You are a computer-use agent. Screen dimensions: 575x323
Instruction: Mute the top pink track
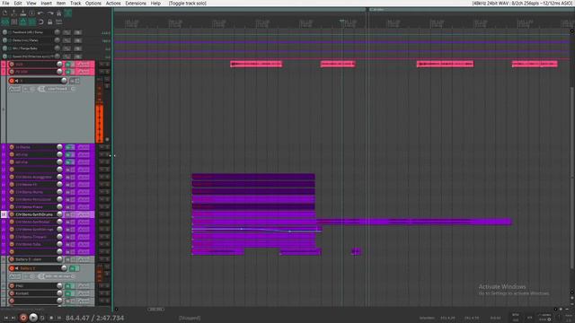(68, 64)
